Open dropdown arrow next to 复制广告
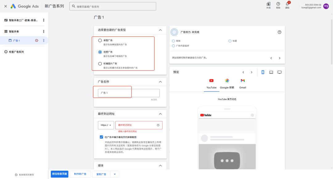The width and height of the screenshot is (333, 179). point(114,174)
